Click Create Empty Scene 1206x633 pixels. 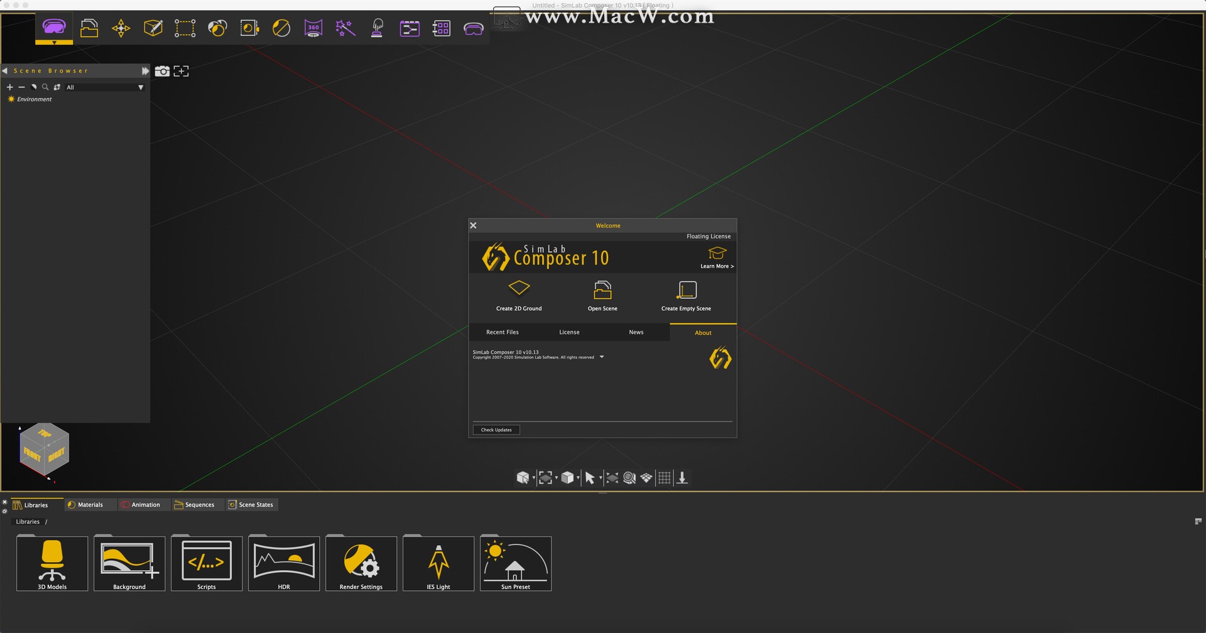click(686, 296)
